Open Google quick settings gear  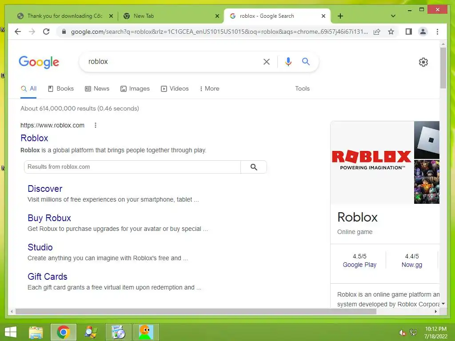423,62
